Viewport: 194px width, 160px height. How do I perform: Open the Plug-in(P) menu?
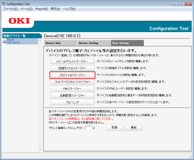(x=42, y=9)
